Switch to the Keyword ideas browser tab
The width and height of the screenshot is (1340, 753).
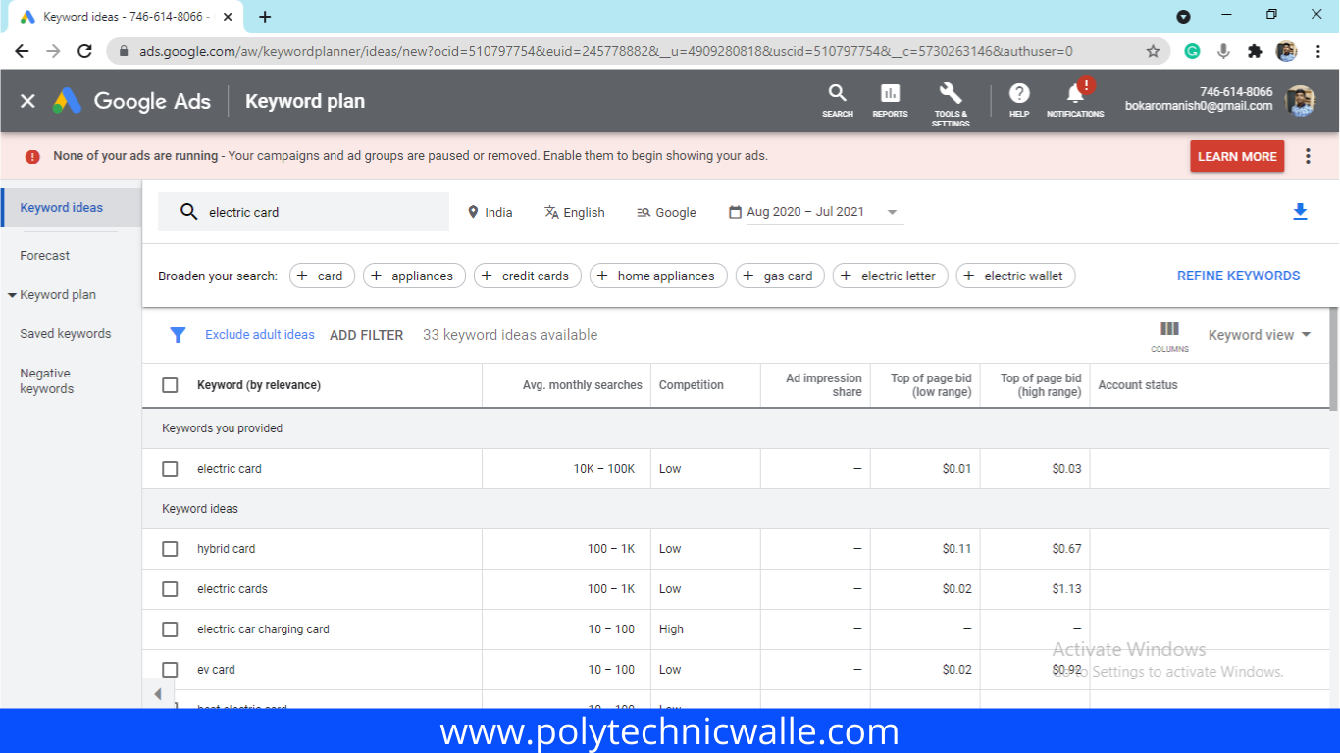pos(126,18)
